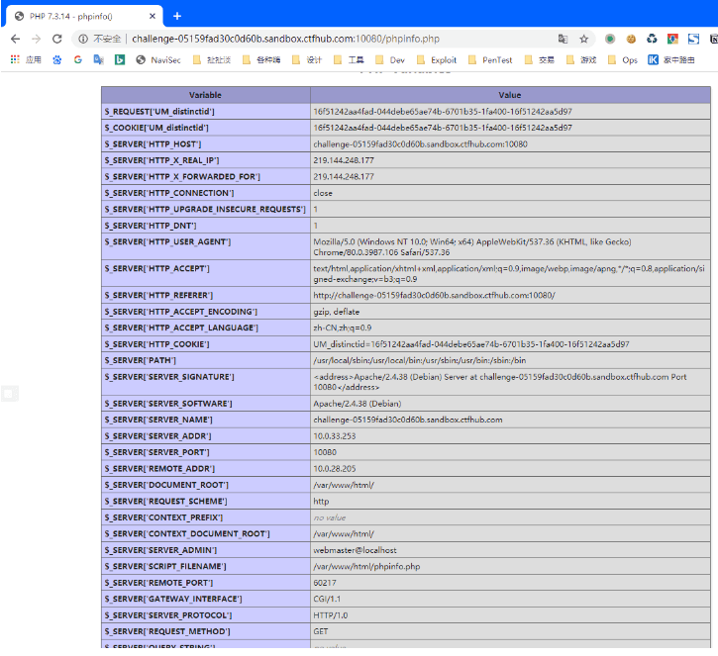The image size is (718, 656).
Task: Expand the bookmark folder left of 设计
Action: [x=261, y=60]
